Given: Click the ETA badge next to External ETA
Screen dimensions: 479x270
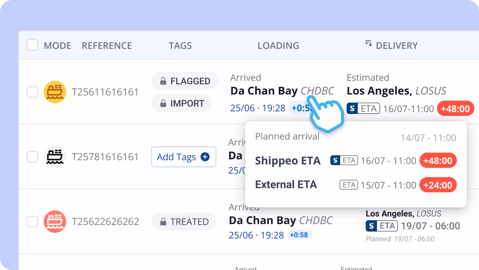Looking at the screenshot, I should (x=349, y=185).
